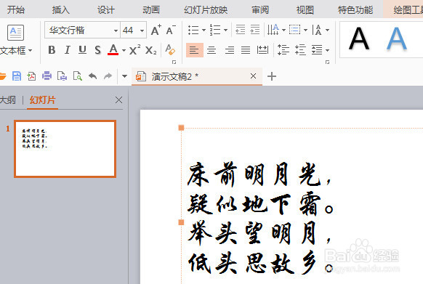Image resolution: width=423 pixels, height=284 pixels.
Task: Increase font size with A+ icon
Action: click(x=156, y=30)
